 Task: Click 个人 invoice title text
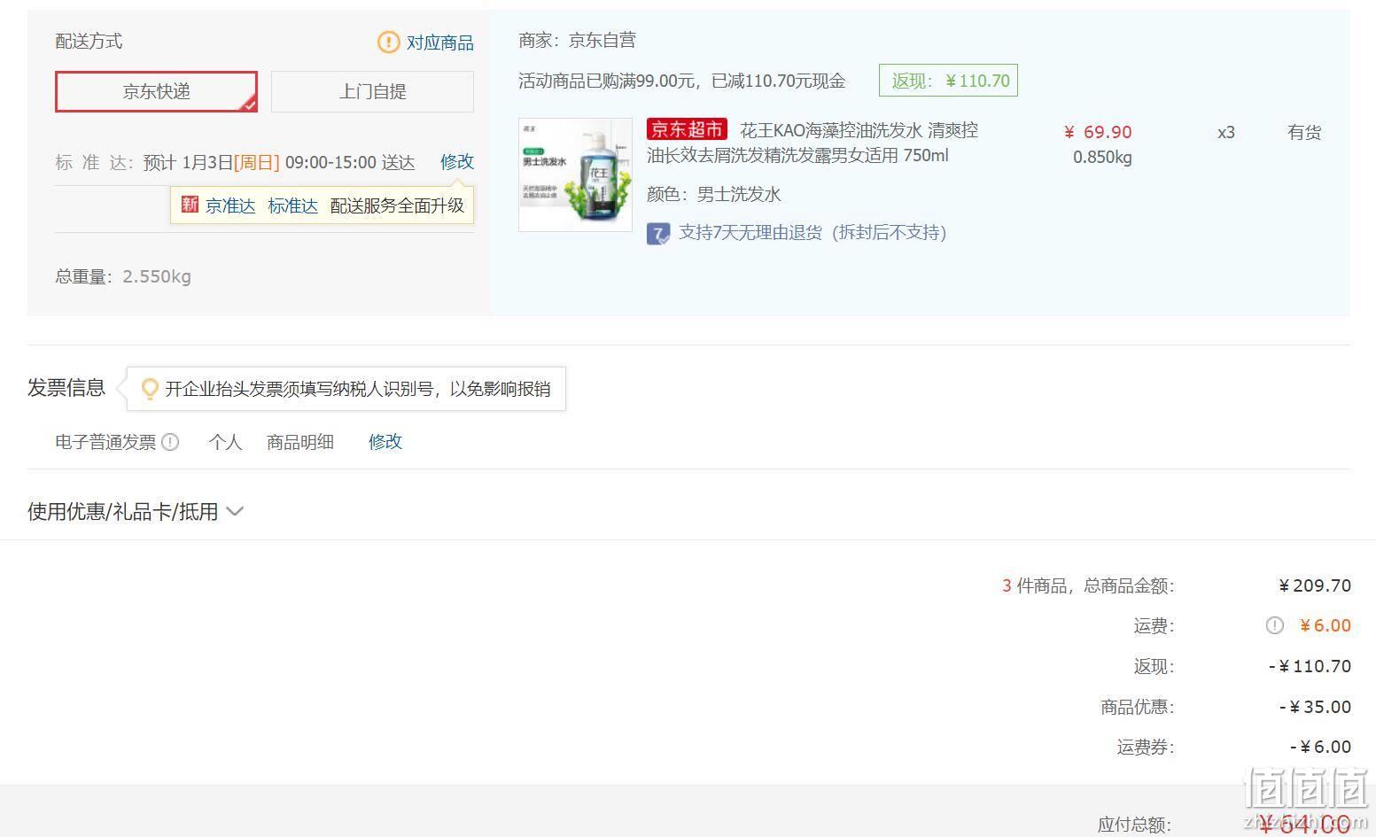pyautogui.click(x=225, y=441)
